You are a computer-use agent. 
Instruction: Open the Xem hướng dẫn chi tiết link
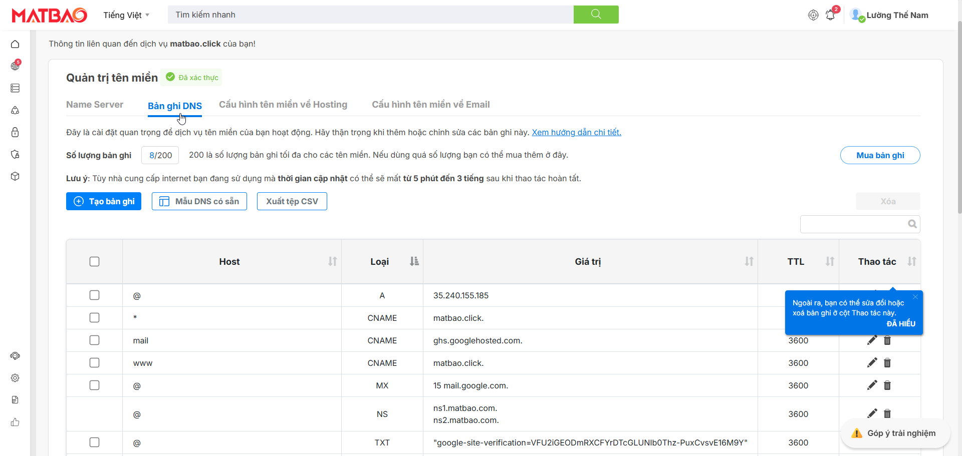point(576,132)
